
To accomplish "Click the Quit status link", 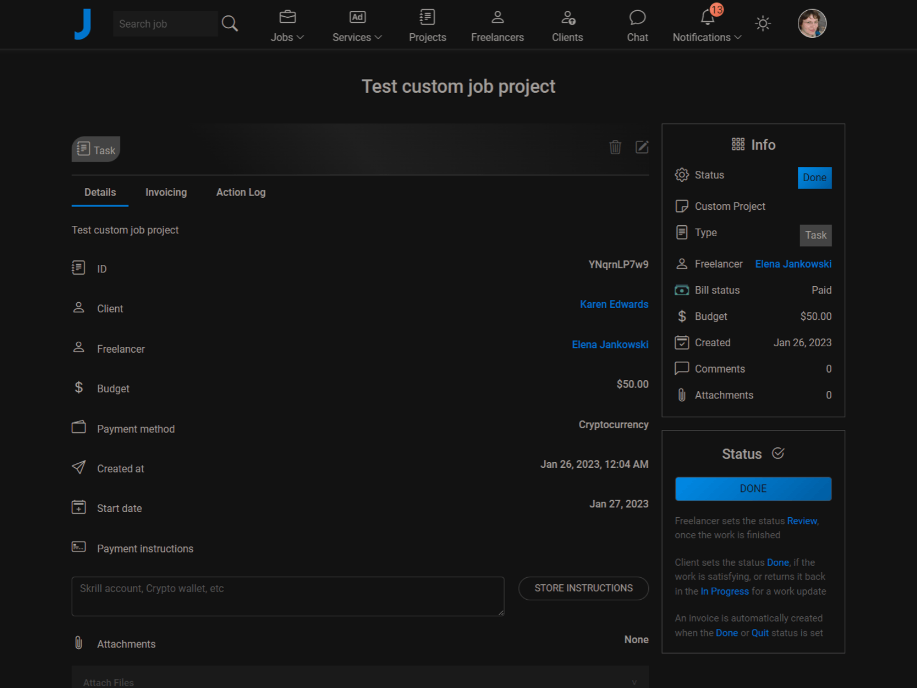I will (x=760, y=633).
